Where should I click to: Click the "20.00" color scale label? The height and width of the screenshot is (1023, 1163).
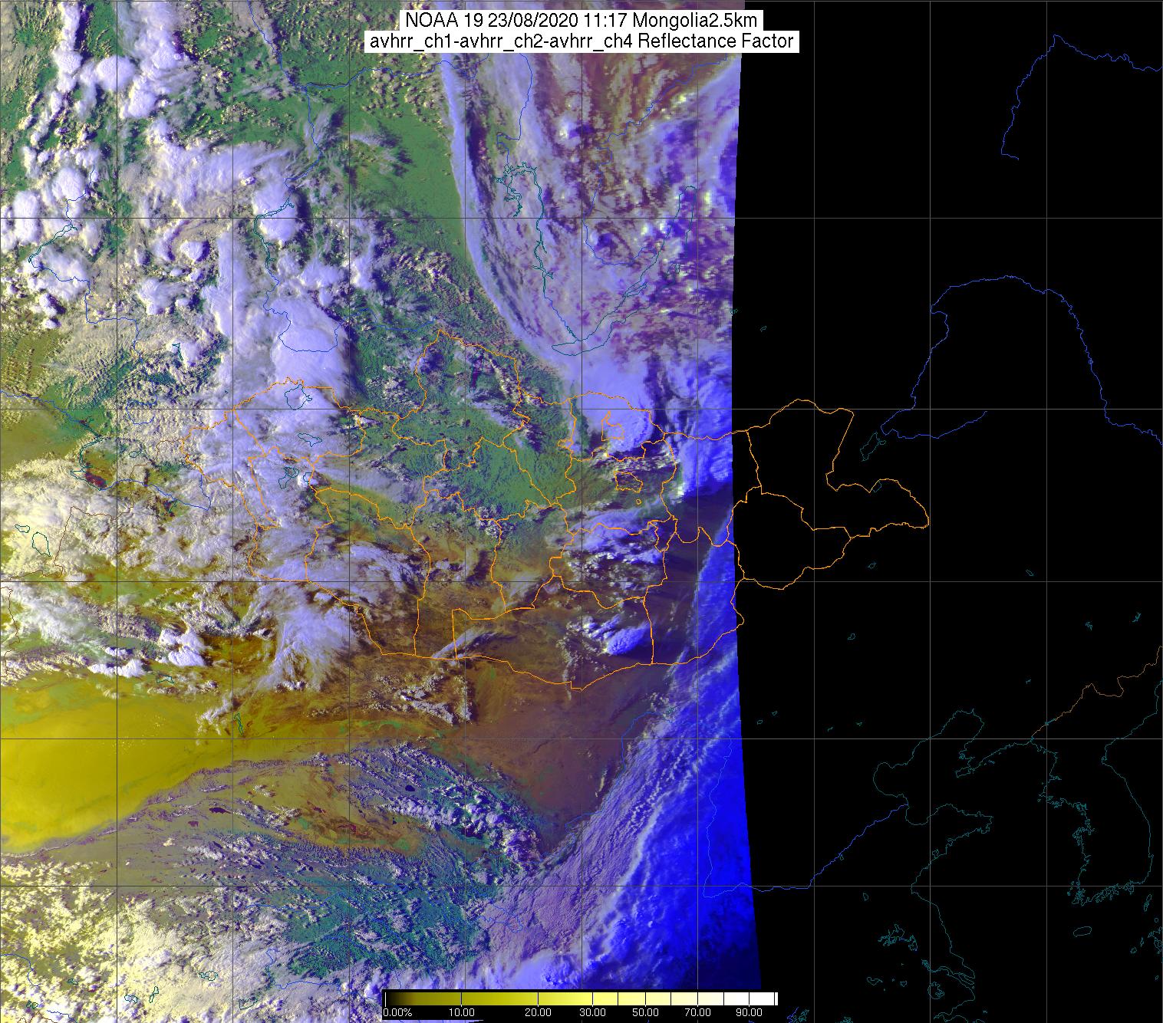click(x=538, y=1013)
